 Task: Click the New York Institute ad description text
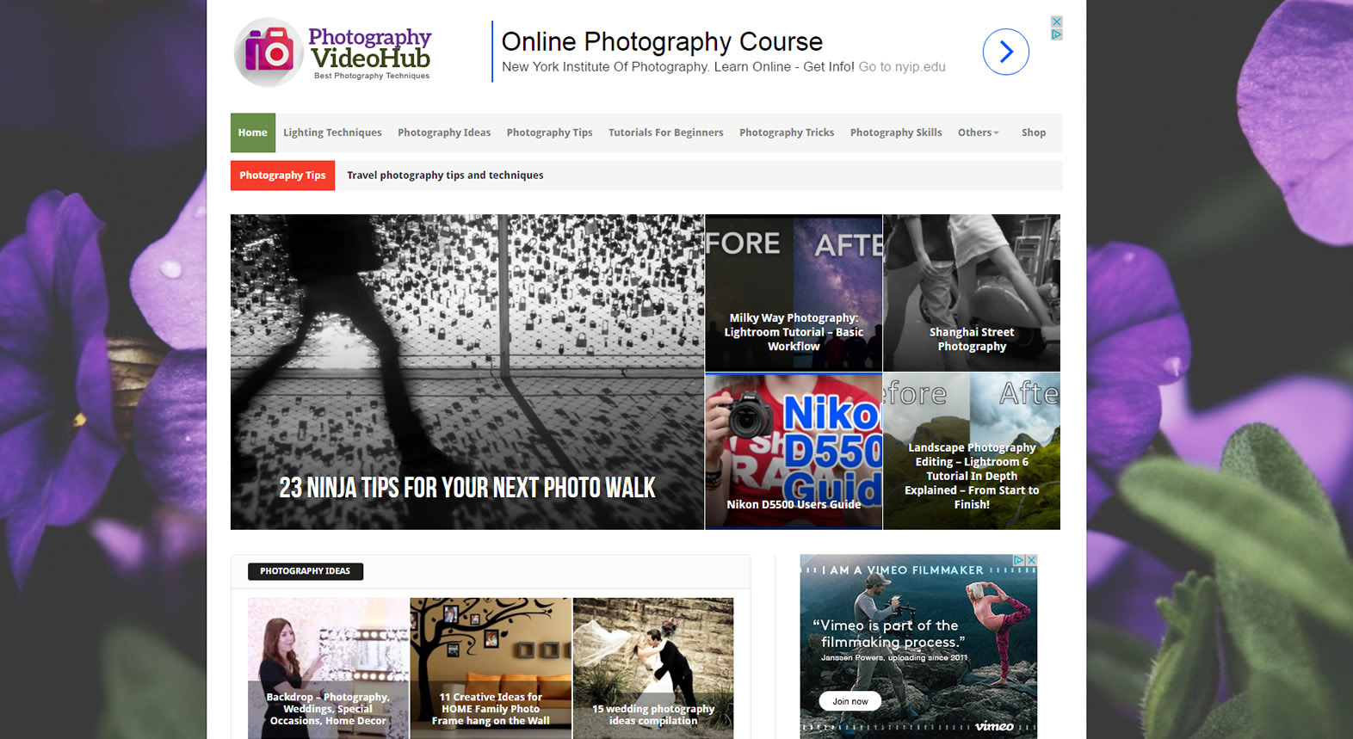678,67
